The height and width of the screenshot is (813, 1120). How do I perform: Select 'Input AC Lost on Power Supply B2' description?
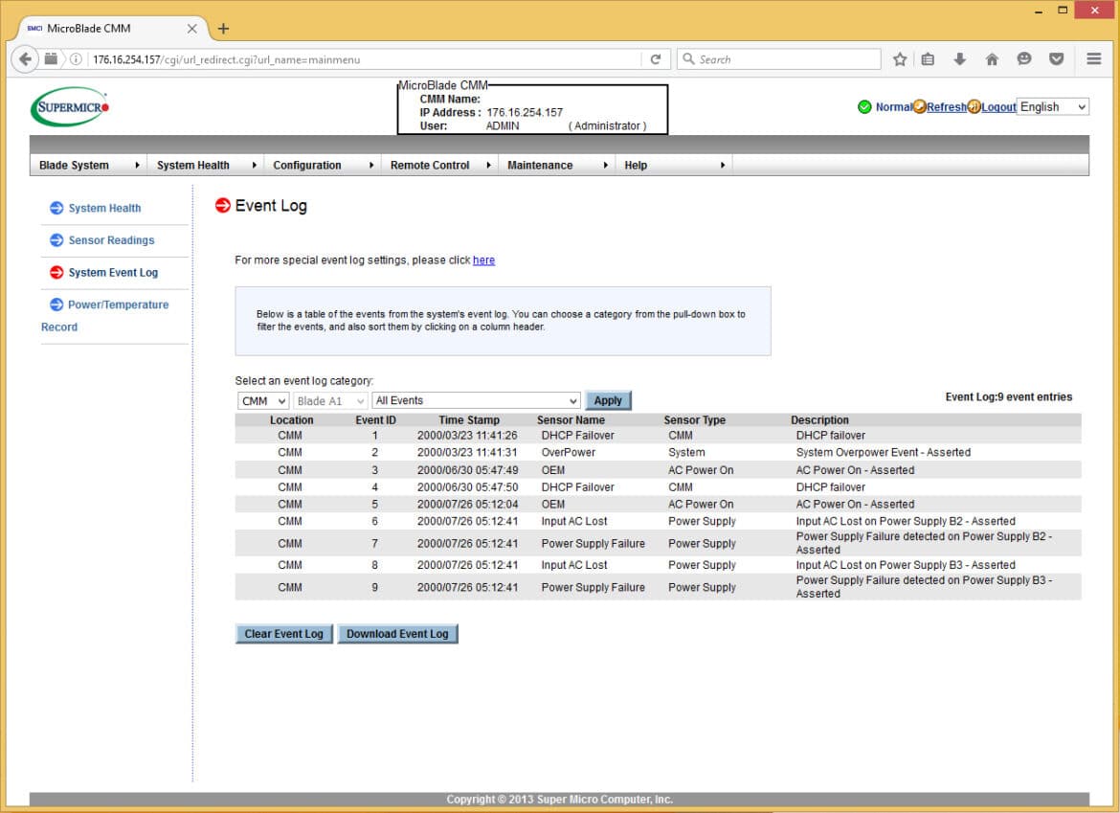pos(906,522)
